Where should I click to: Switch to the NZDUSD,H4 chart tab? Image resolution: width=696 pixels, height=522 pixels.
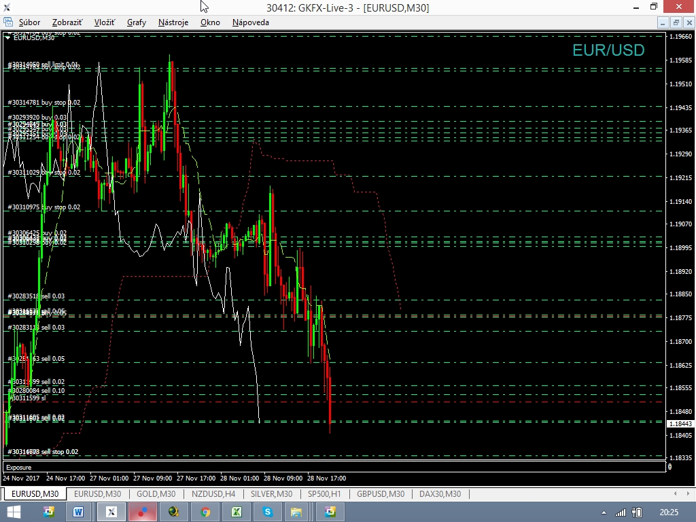213,493
